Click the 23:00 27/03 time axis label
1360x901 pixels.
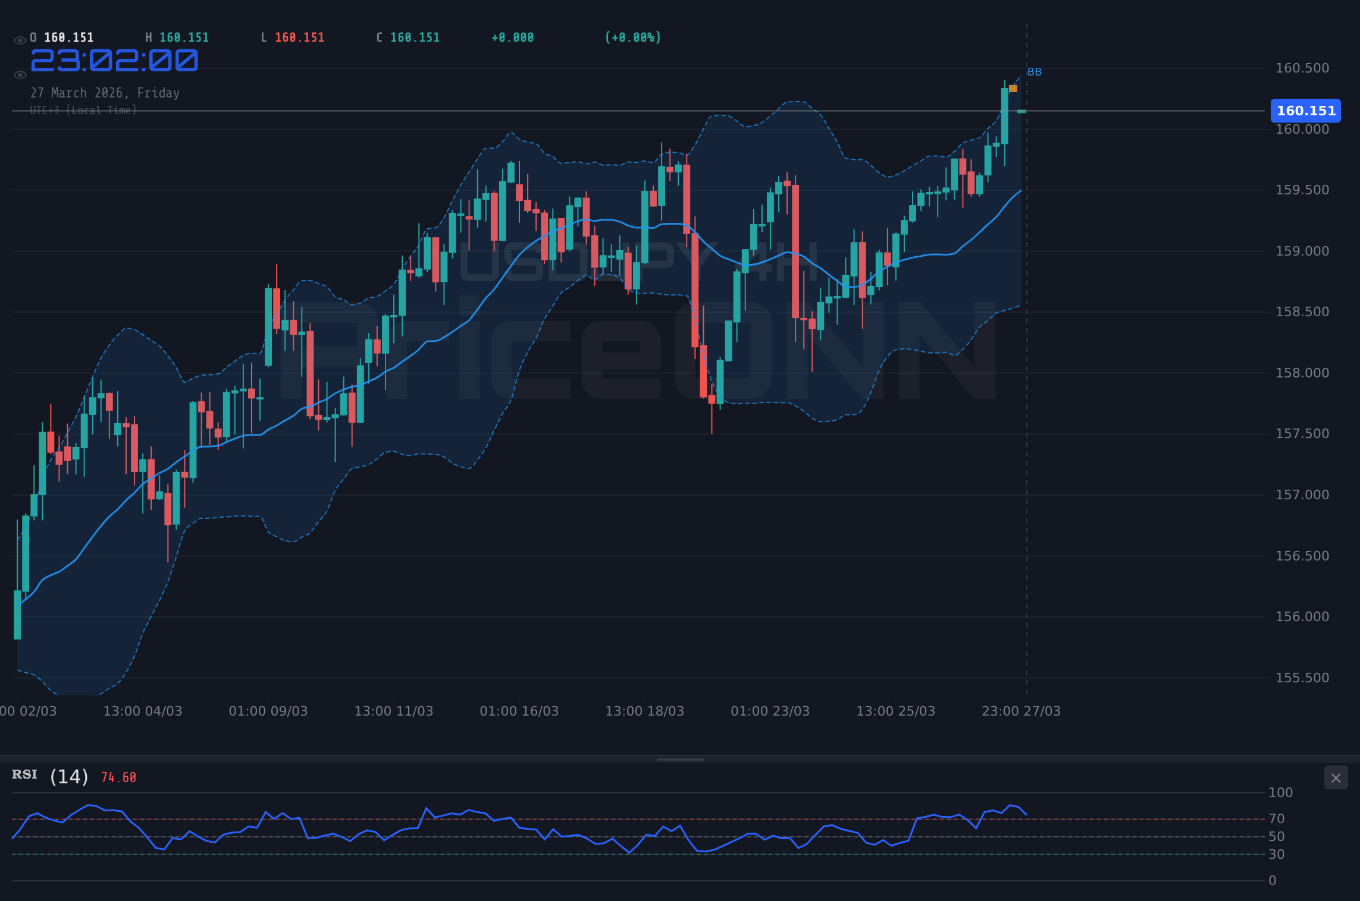pos(1022,711)
